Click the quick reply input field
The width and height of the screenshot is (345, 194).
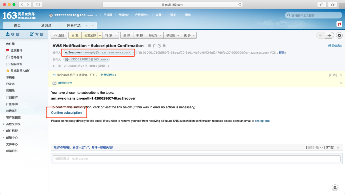(196, 158)
